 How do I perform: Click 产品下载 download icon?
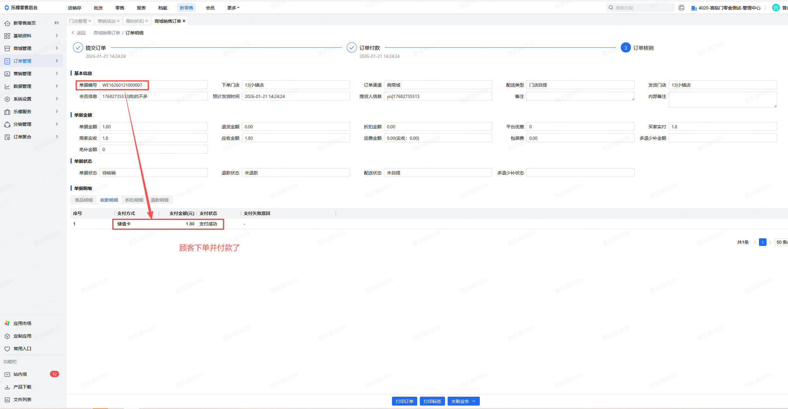click(7, 387)
